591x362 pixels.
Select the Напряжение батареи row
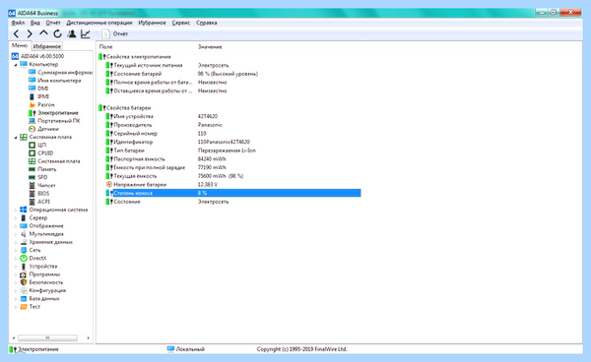tap(232, 184)
